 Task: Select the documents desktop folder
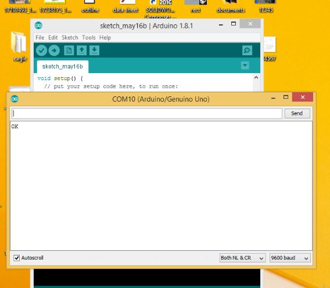click(x=231, y=7)
